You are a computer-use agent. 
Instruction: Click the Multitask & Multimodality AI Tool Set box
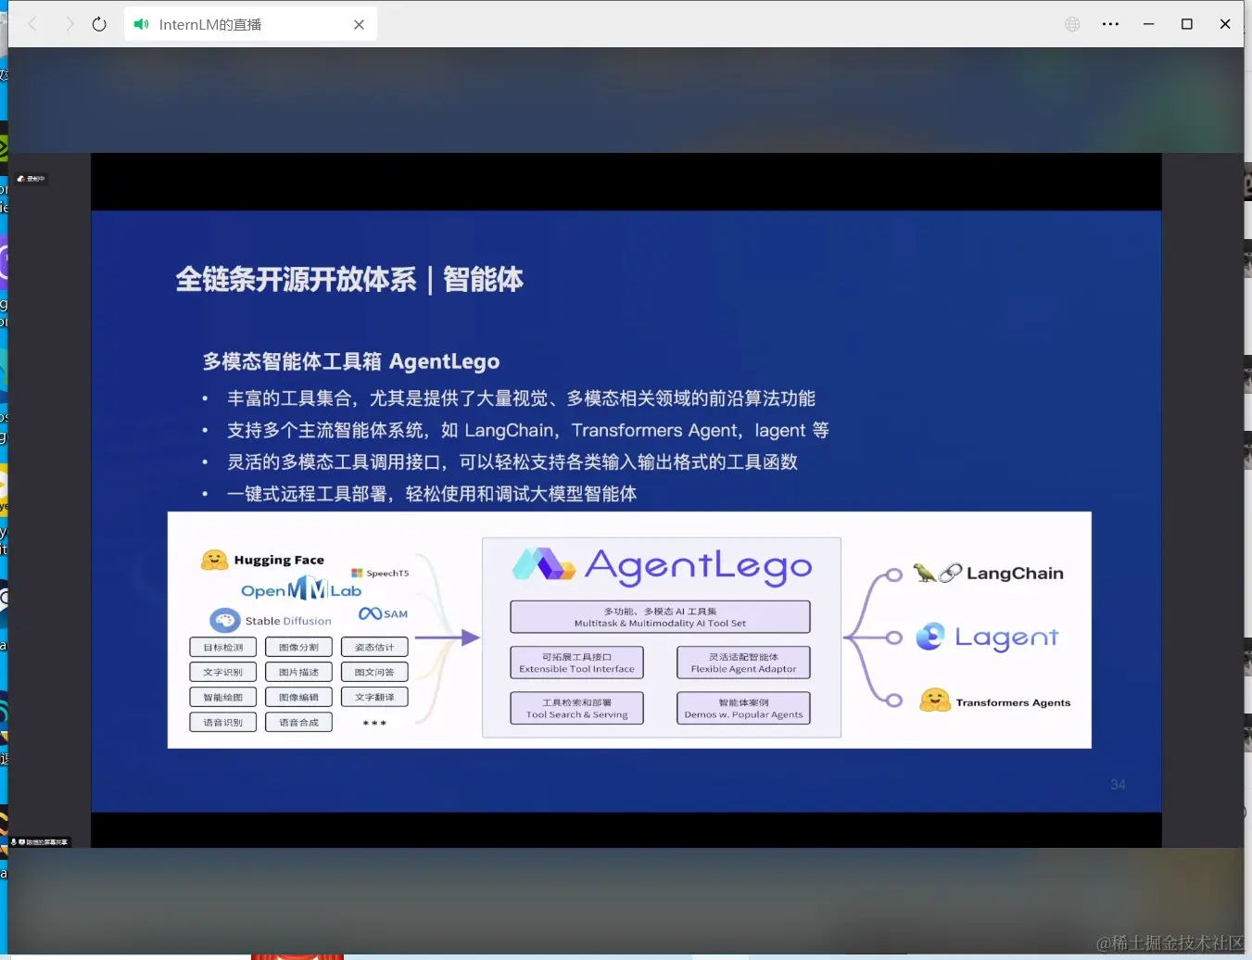[660, 617]
